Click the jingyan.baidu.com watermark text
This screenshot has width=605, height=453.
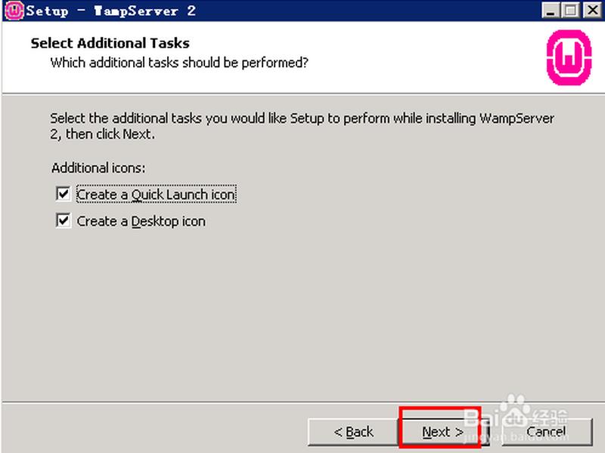[516, 437]
